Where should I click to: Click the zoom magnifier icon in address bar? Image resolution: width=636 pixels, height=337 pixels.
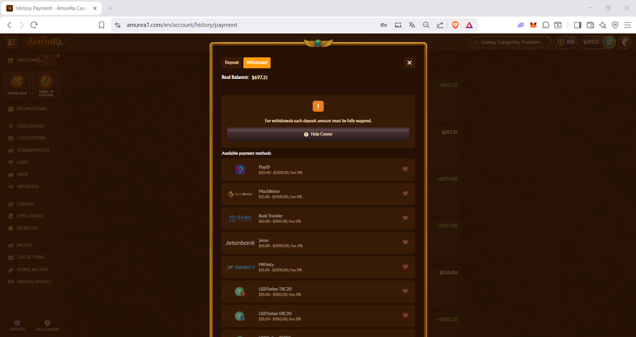[x=426, y=25]
